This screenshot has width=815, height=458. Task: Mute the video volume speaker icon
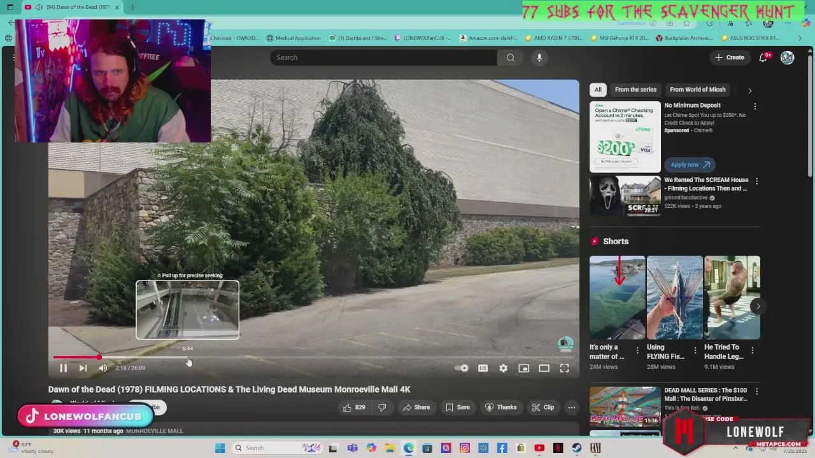click(x=103, y=368)
